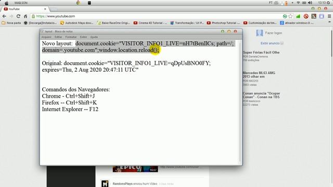Open the volume speaker icon
This screenshot has width=333, height=187.
(310, 3)
